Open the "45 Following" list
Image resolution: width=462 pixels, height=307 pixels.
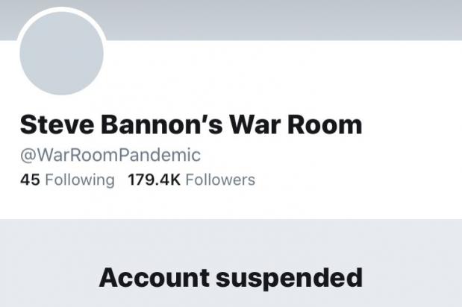(x=66, y=180)
